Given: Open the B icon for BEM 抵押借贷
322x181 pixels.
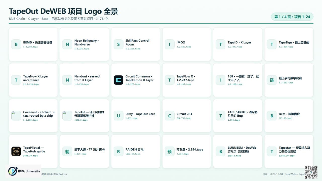Looking at the screenshot, I should click(272, 116).
